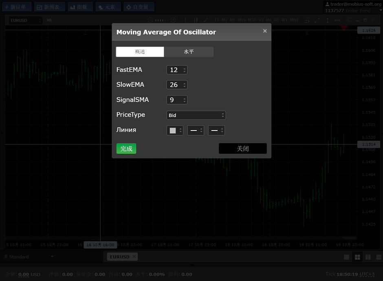383x281 pixels.
Task: Click the 新订单 new order icon
Action: (x=7, y=7)
